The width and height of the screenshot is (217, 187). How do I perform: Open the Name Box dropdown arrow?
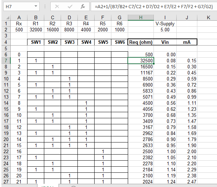click(36, 6)
